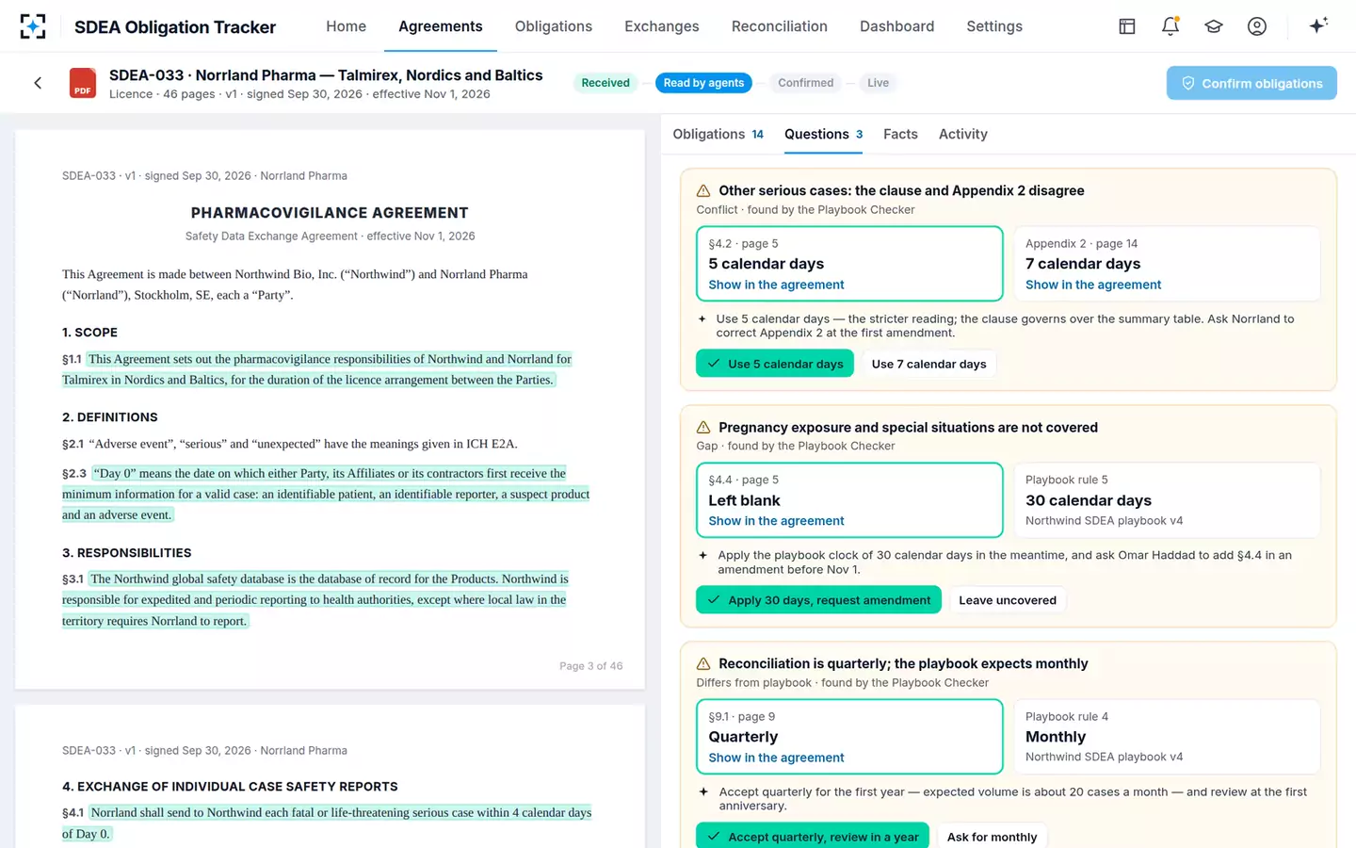Click highlighted Day 0 definition in §2.3
The image size is (1356, 848).
pos(326,494)
